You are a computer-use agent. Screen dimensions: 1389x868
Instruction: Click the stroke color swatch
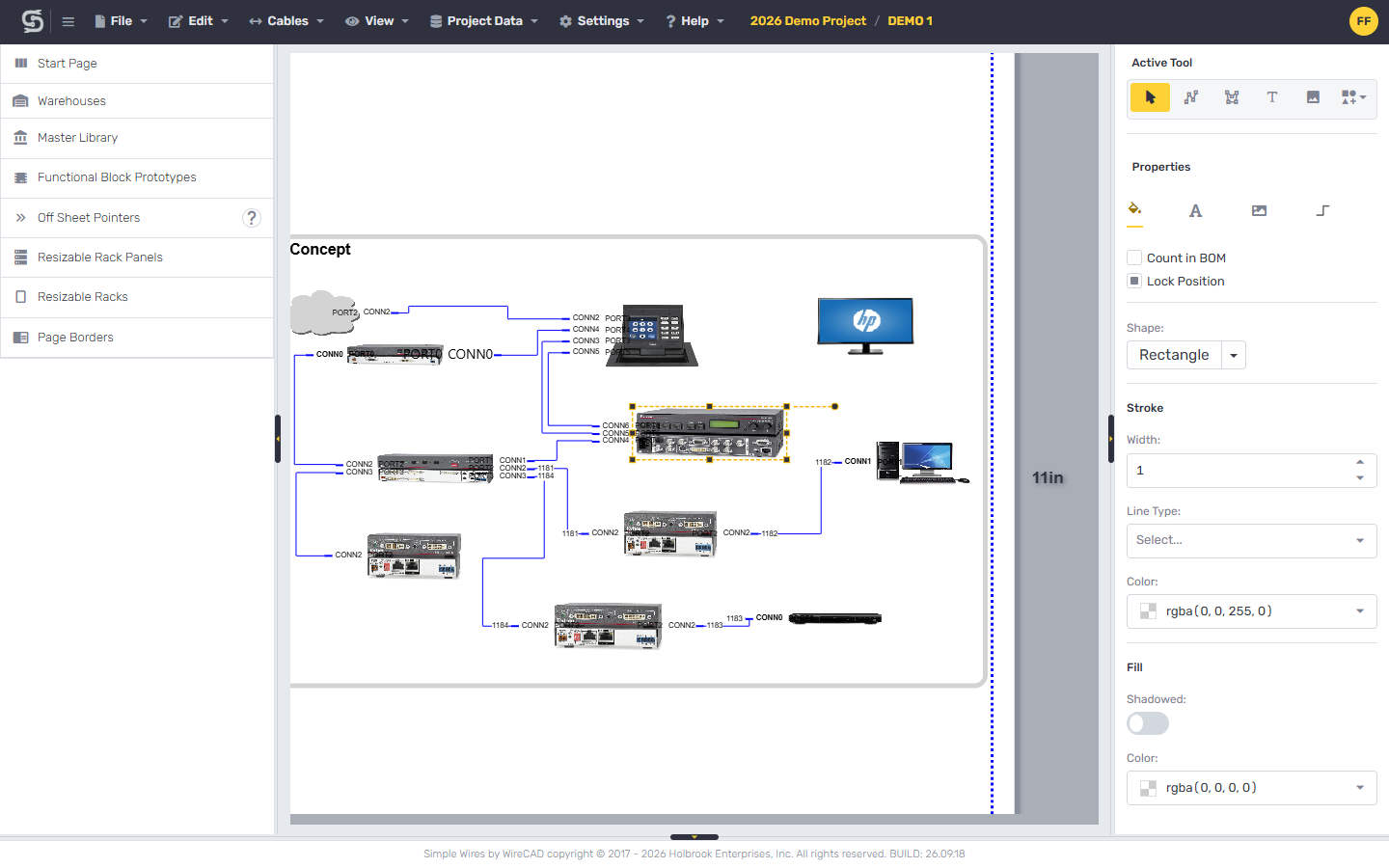click(x=1148, y=611)
